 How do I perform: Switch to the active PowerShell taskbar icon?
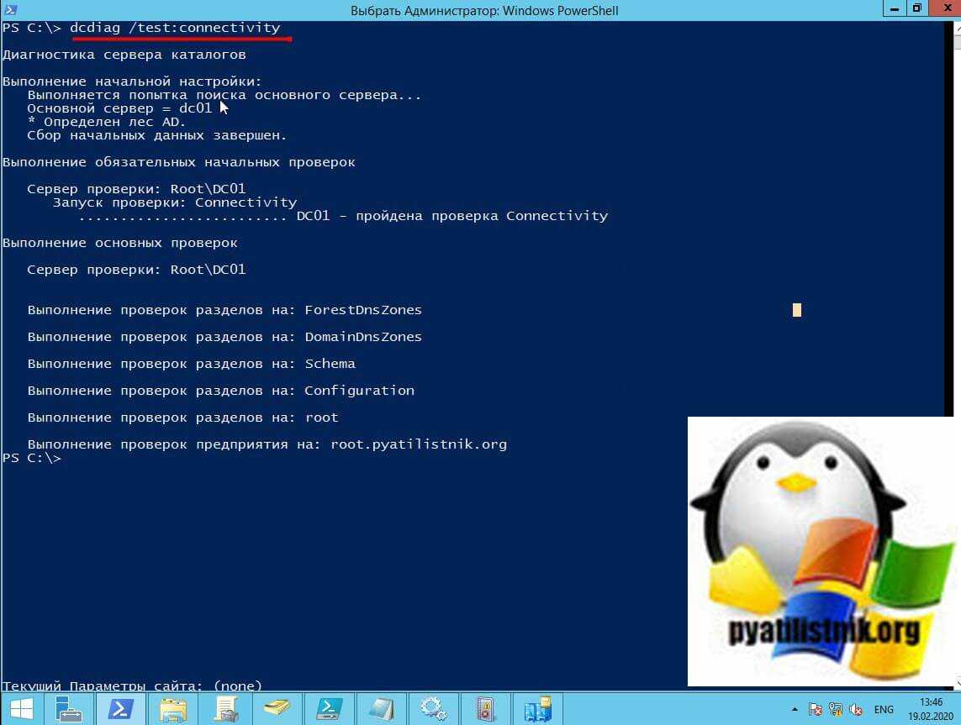(121, 709)
